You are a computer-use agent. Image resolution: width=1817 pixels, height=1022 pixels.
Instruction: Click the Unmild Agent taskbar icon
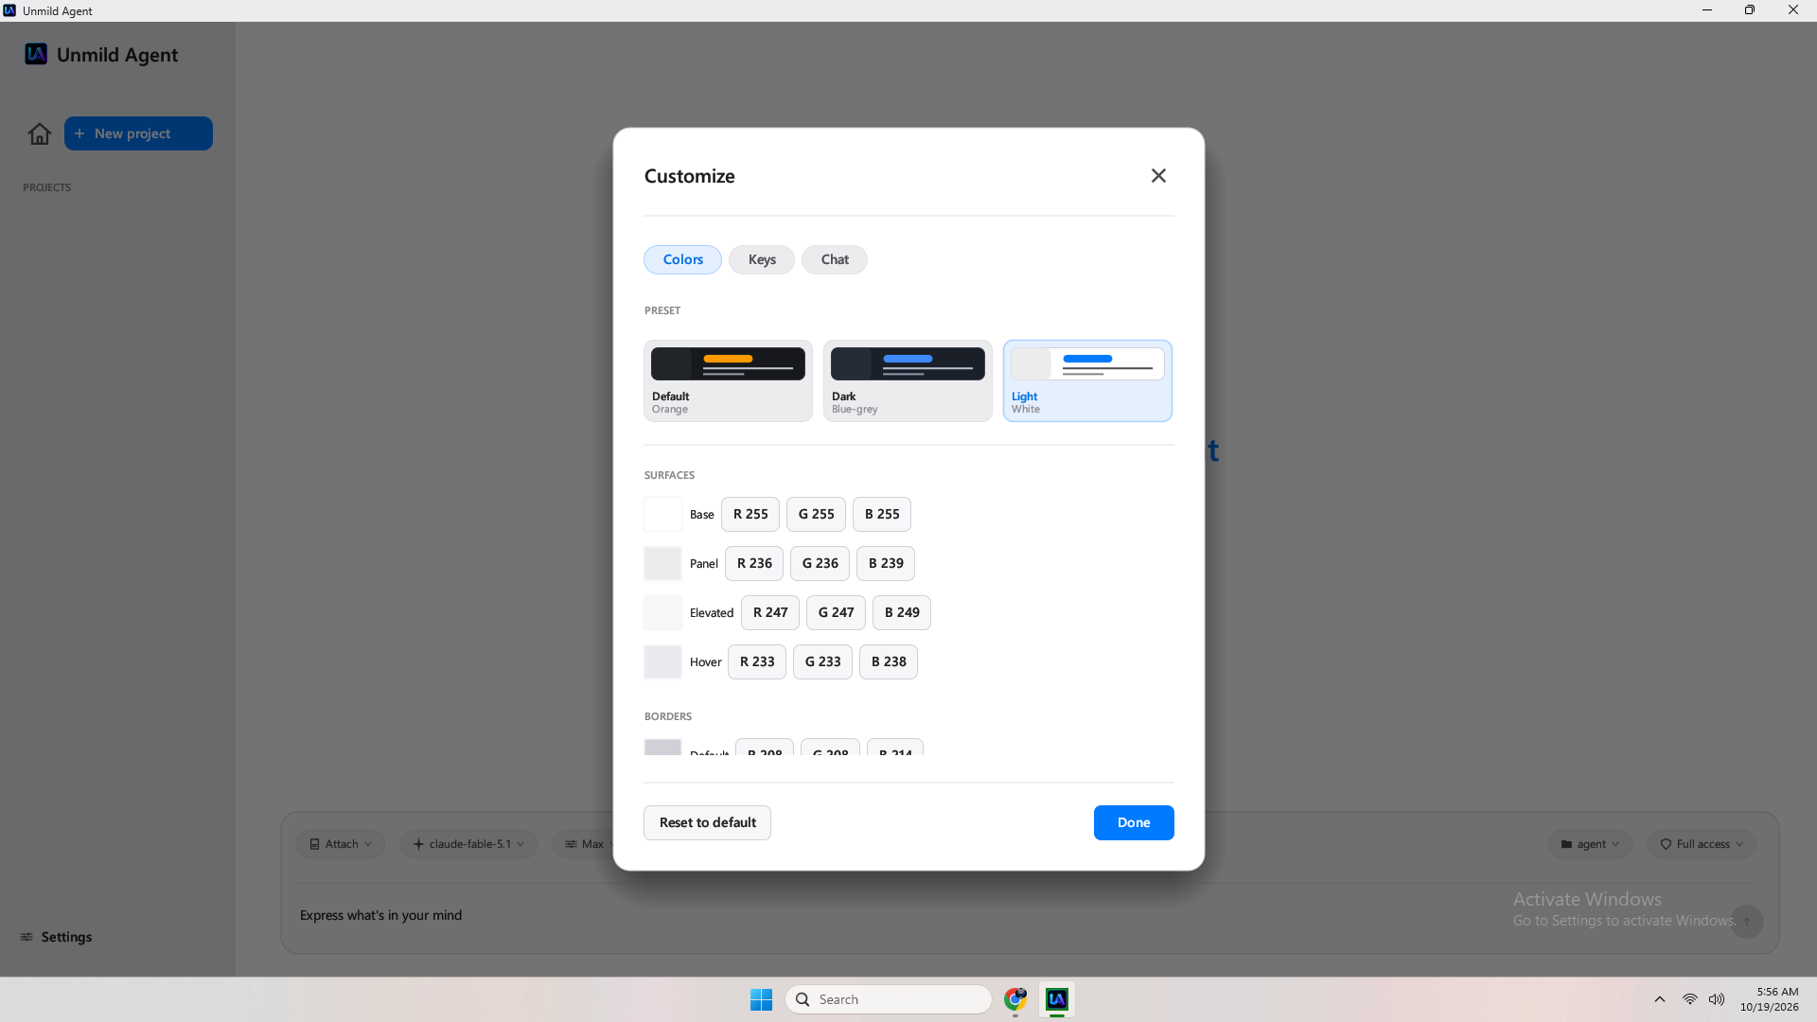[1057, 999]
